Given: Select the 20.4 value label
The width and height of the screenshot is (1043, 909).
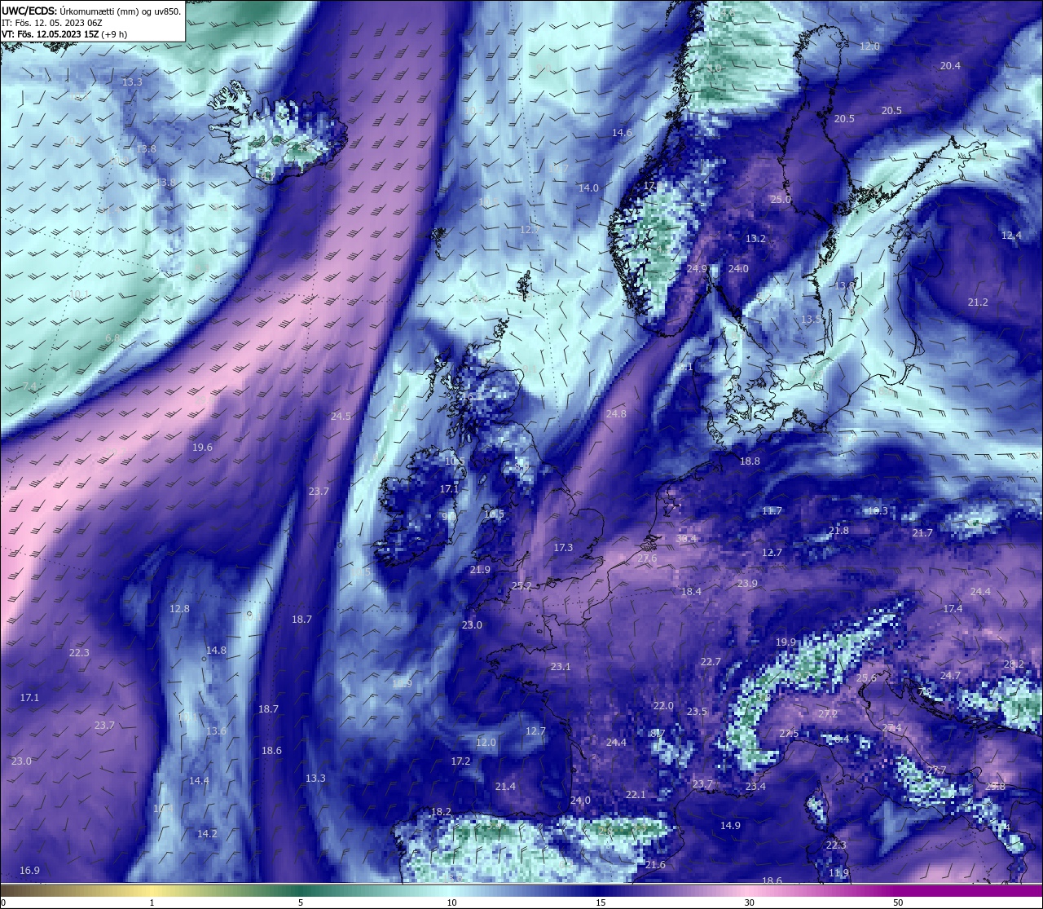Looking at the screenshot, I should pyautogui.click(x=950, y=66).
